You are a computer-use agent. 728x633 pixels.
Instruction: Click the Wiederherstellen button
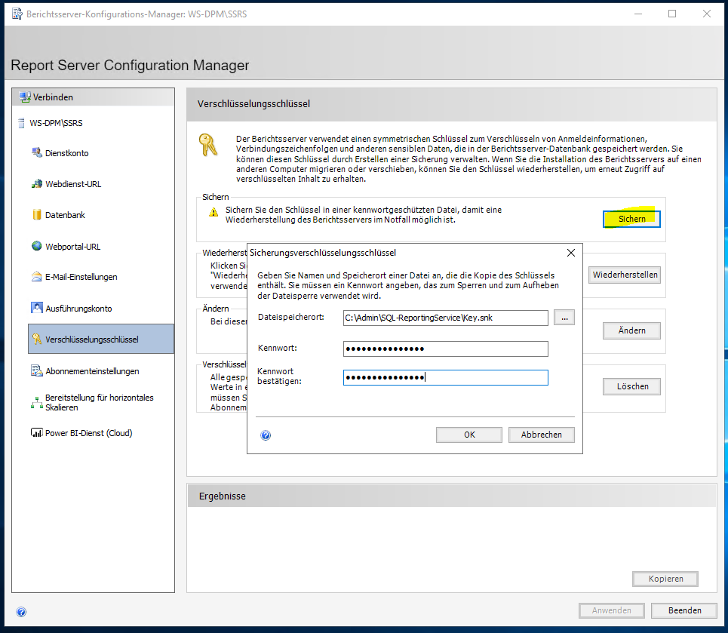625,275
